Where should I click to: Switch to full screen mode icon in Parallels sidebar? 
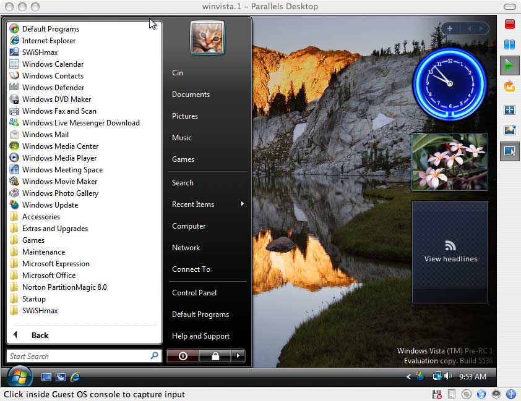click(x=509, y=110)
